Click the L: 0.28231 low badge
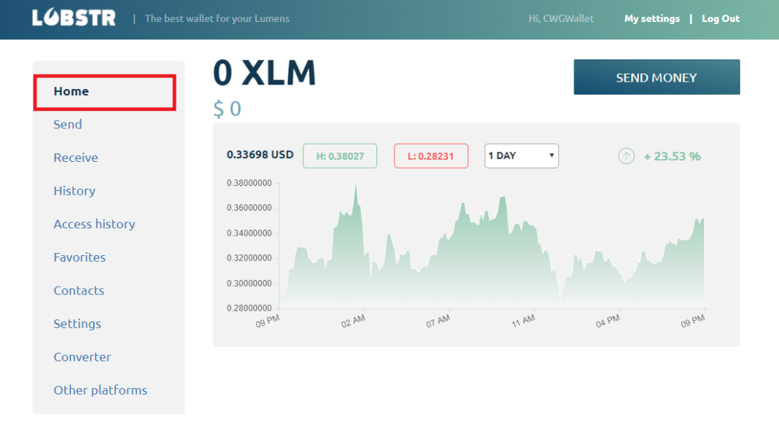Screen dimensions: 779x439 click(x=431, y=156)
